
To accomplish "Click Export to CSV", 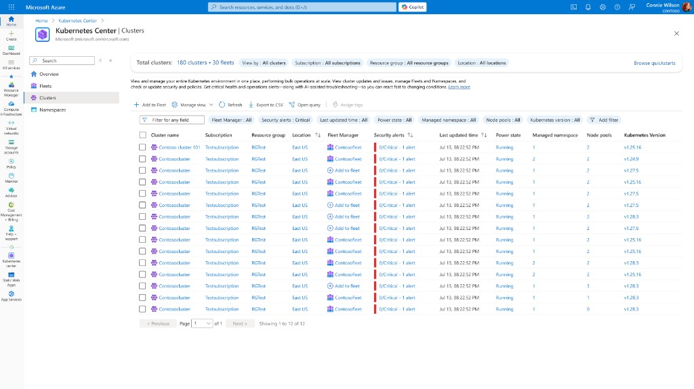I will (266, 105).
